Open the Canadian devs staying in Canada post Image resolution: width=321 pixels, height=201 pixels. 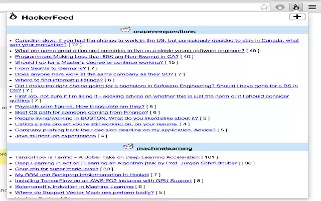(x=154, y=42)
